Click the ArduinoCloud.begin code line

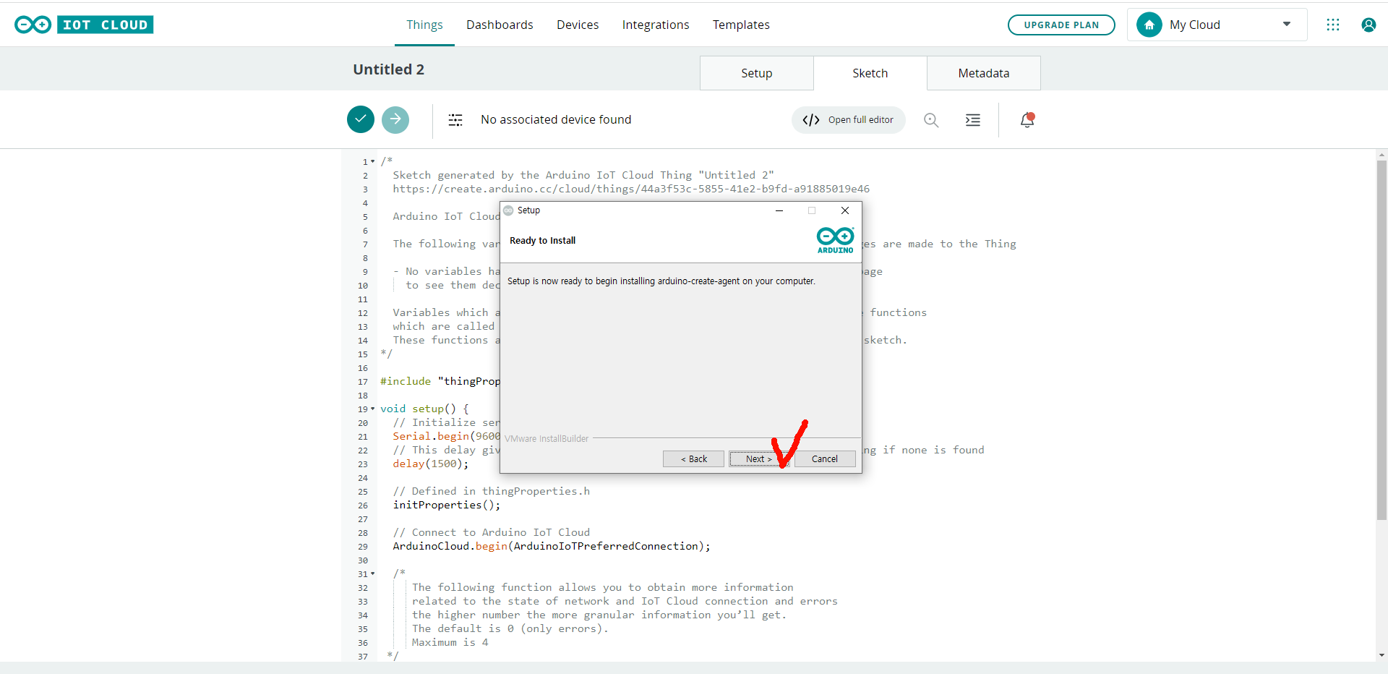click(552, 546)
